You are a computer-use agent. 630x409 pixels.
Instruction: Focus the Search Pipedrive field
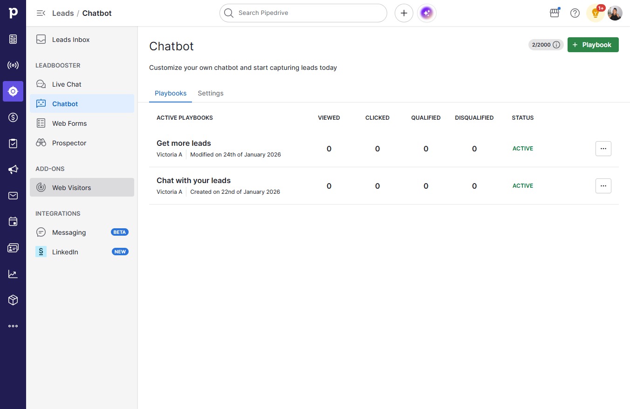[x=303, y=13]
